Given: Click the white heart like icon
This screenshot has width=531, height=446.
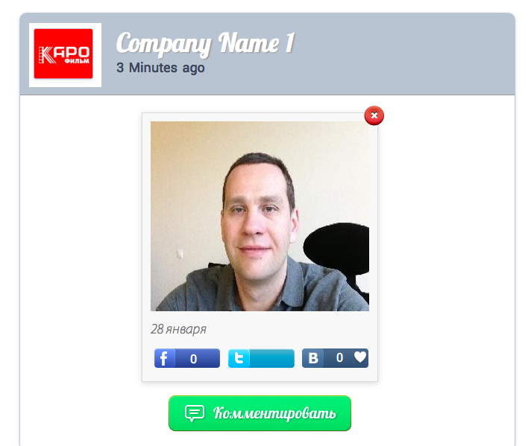Looking at the screenshot, I should [x=360, y=357].
